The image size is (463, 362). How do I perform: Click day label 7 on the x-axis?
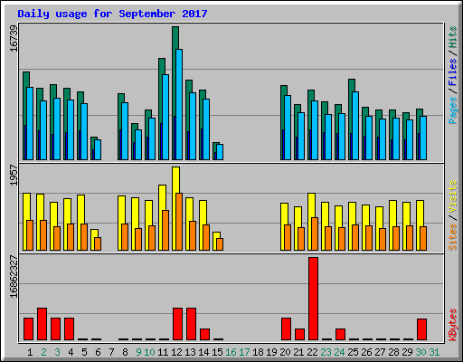(x=111, y=352)
